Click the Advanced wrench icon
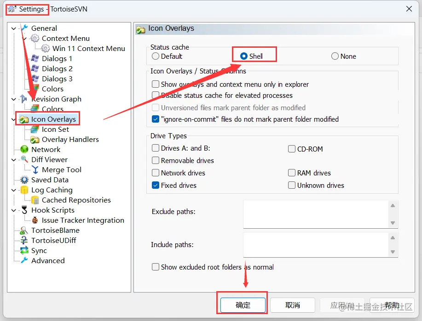 (24, 260)
